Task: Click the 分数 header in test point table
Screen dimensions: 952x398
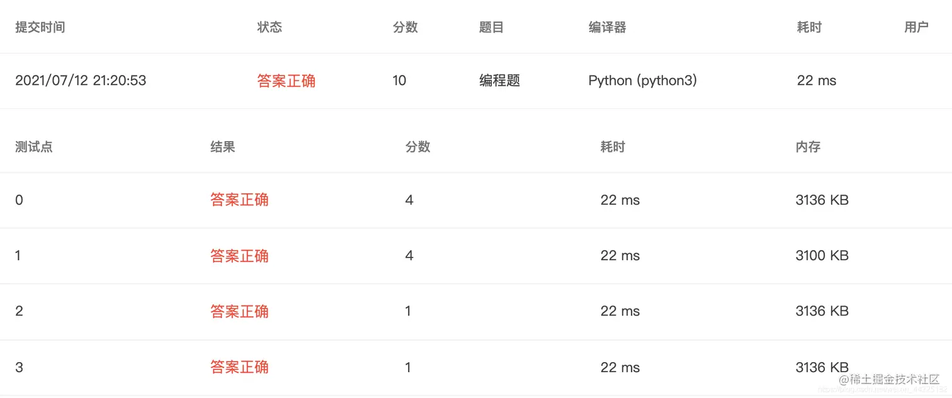Action: 418,147
